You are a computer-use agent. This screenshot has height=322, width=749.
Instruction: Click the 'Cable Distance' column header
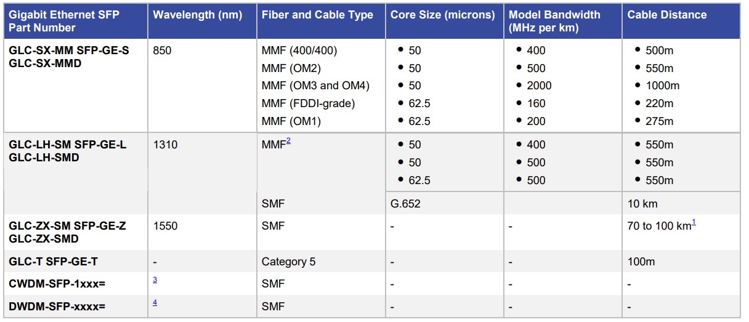pos(667,15)
